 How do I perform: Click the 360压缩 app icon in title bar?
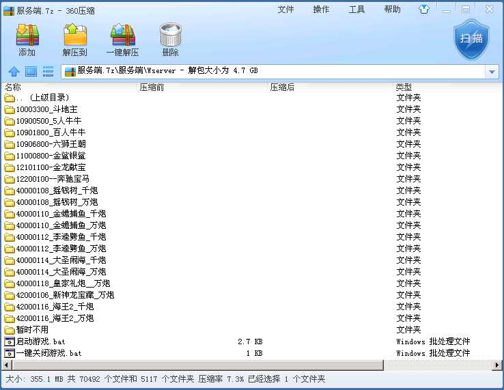9,11
